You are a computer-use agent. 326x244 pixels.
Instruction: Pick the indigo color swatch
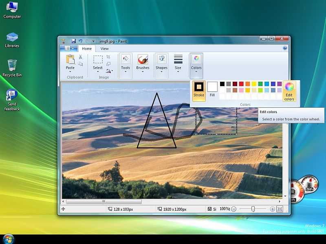pos(273,84)
